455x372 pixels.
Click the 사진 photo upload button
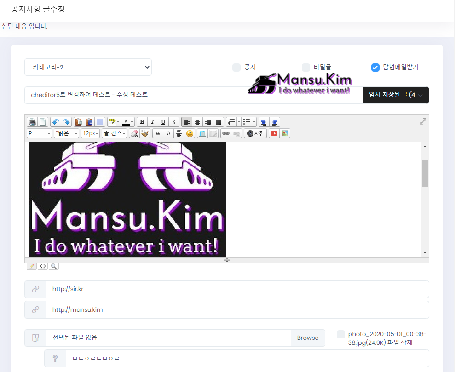point(255,133)
